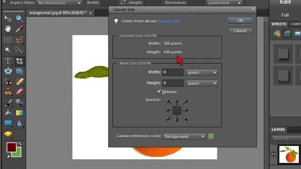
Task: Set anchor to middle-left arrow
Action: tap(169, 110)
